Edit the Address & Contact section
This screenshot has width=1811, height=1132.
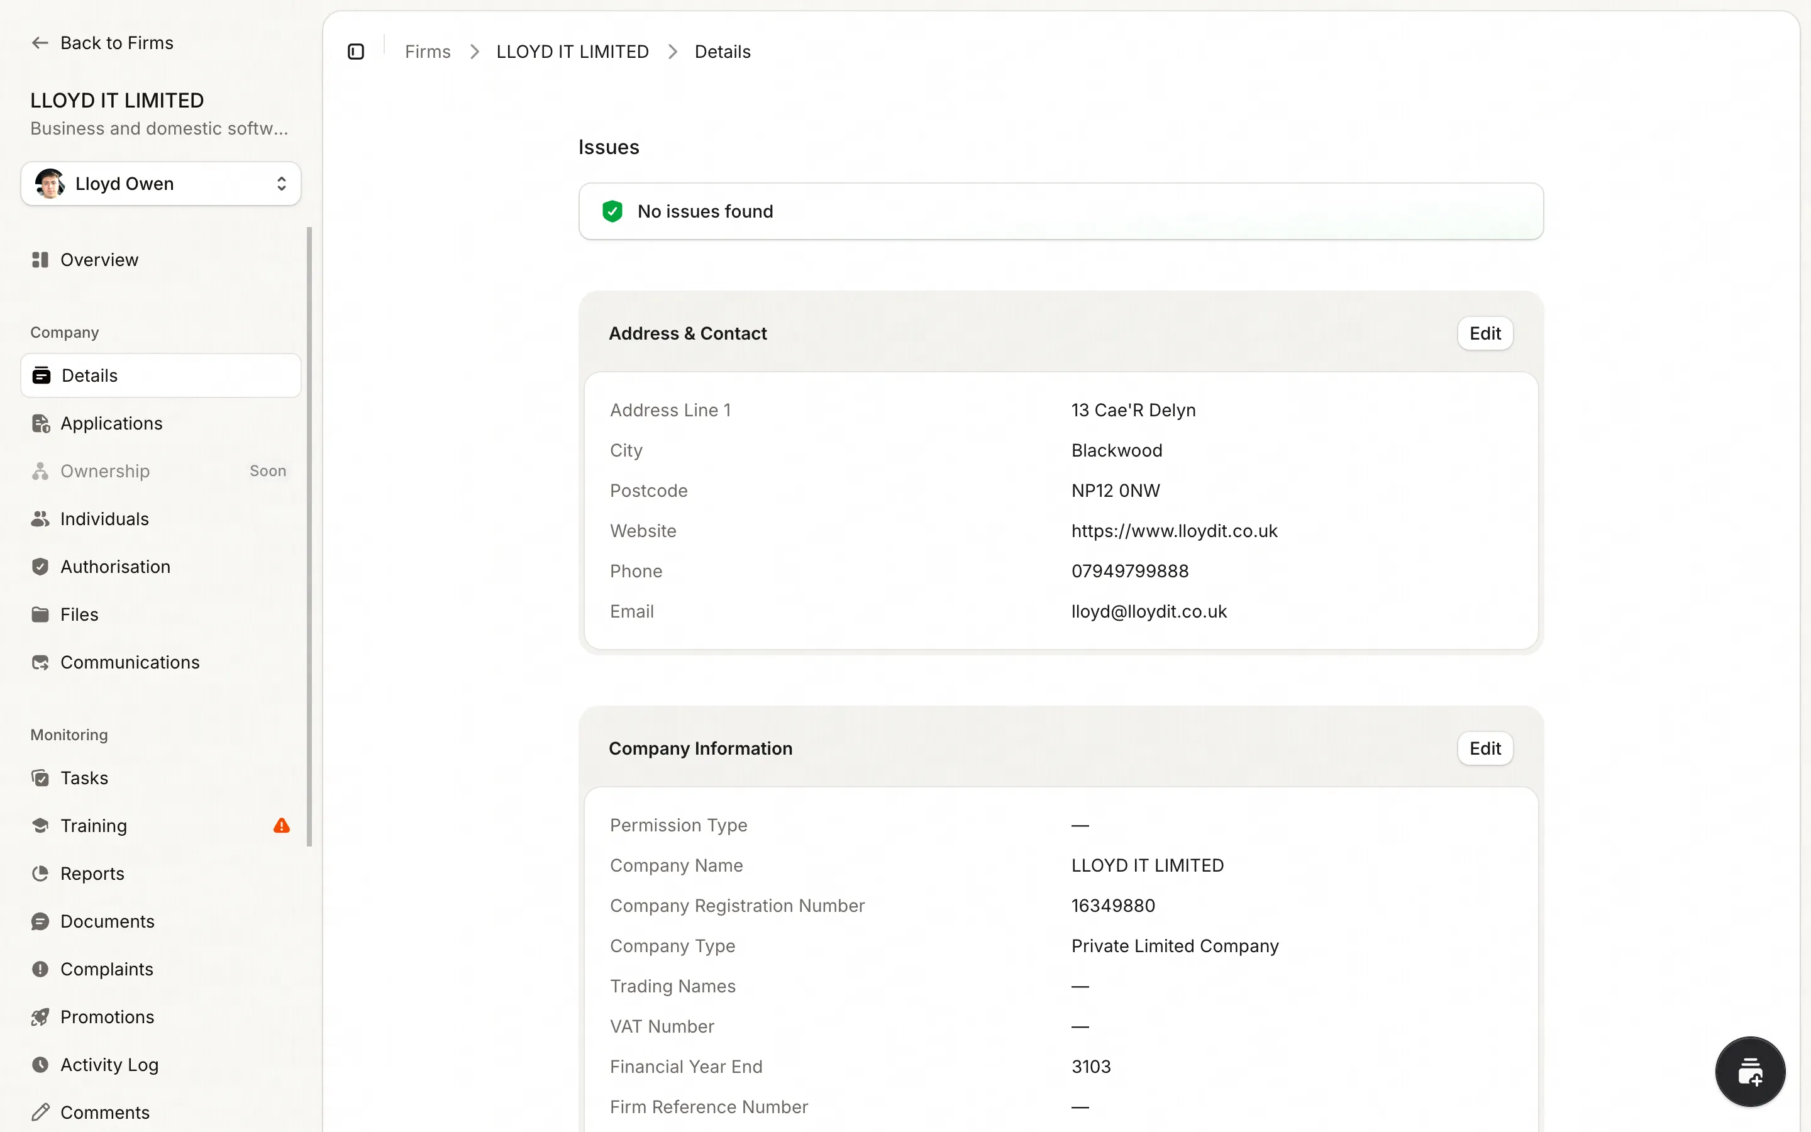1484,334
